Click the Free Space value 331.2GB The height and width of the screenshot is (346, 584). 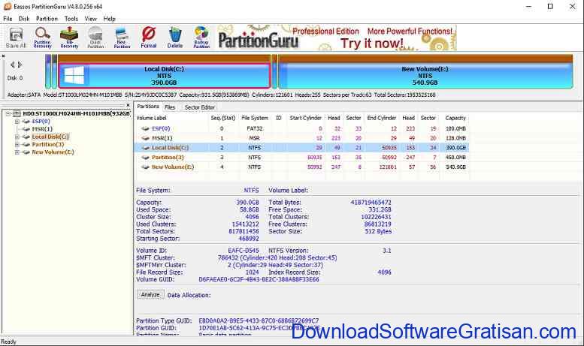pyautogui.click(x=380, y=210)
